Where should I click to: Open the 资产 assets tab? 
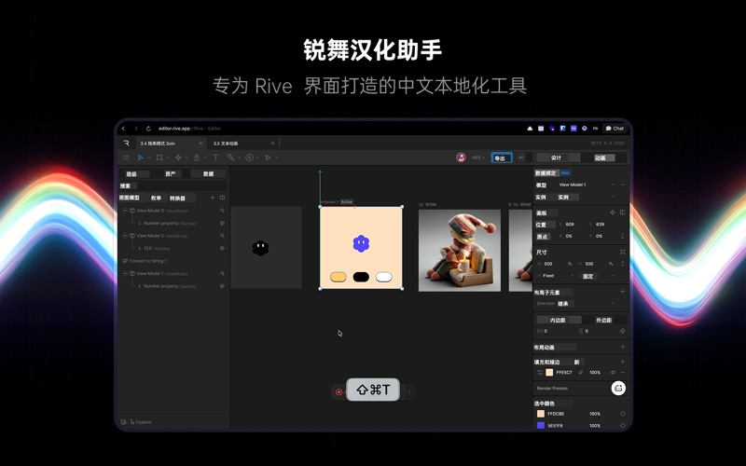[170, 173]
